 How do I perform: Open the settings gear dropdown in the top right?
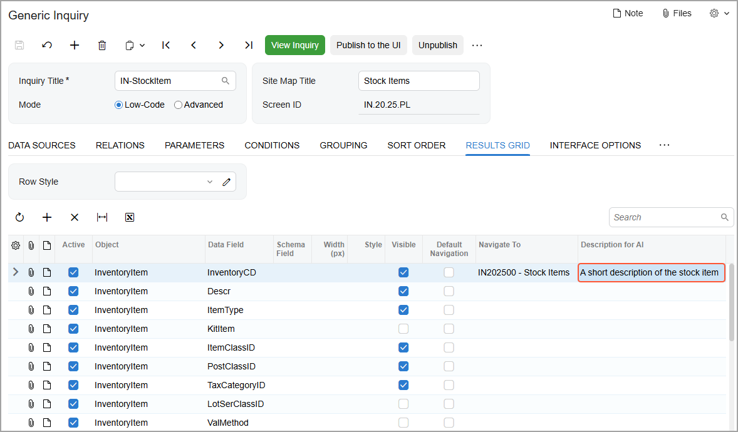(719, 13)
